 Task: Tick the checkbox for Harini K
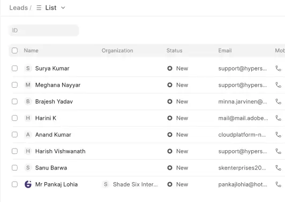pyautogui.click(x=14, y=118)
